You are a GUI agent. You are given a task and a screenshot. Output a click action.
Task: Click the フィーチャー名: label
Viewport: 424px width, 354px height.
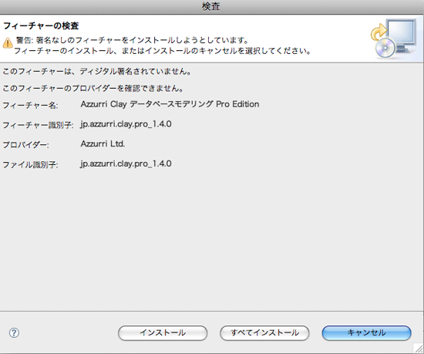click(30, 105)
